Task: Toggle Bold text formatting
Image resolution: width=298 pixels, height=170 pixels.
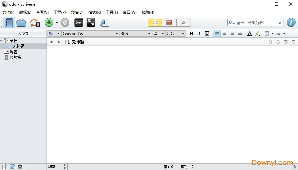Action: coord(192,34)
